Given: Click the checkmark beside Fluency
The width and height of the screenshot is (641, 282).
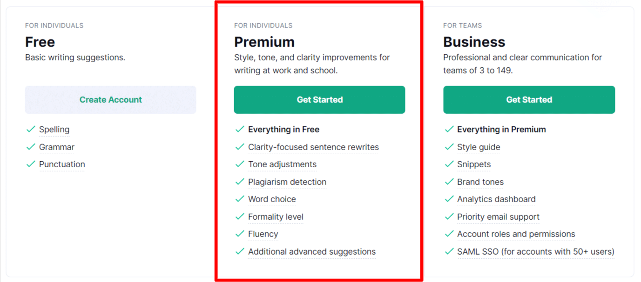Looking at the screenshot, I should click(240, 234).
